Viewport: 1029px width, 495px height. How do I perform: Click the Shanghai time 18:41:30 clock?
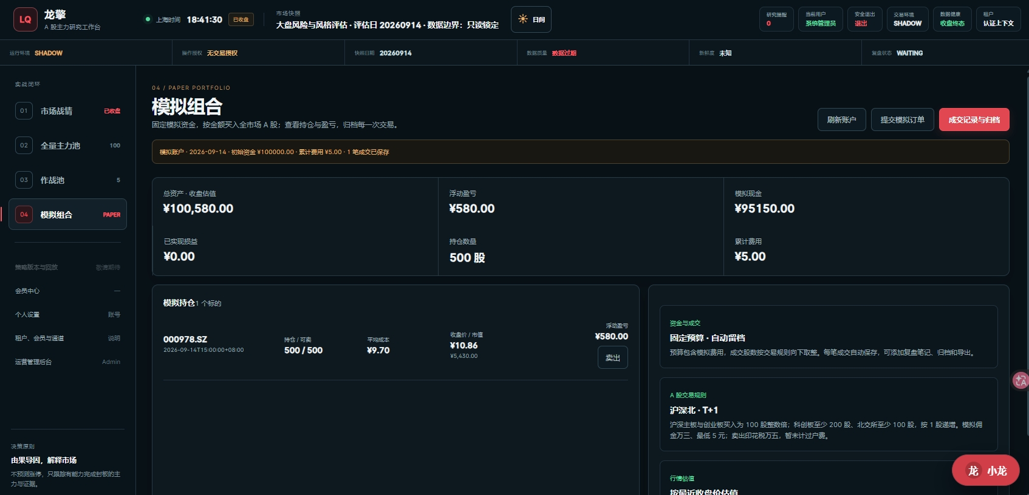[x=204, y=19]
